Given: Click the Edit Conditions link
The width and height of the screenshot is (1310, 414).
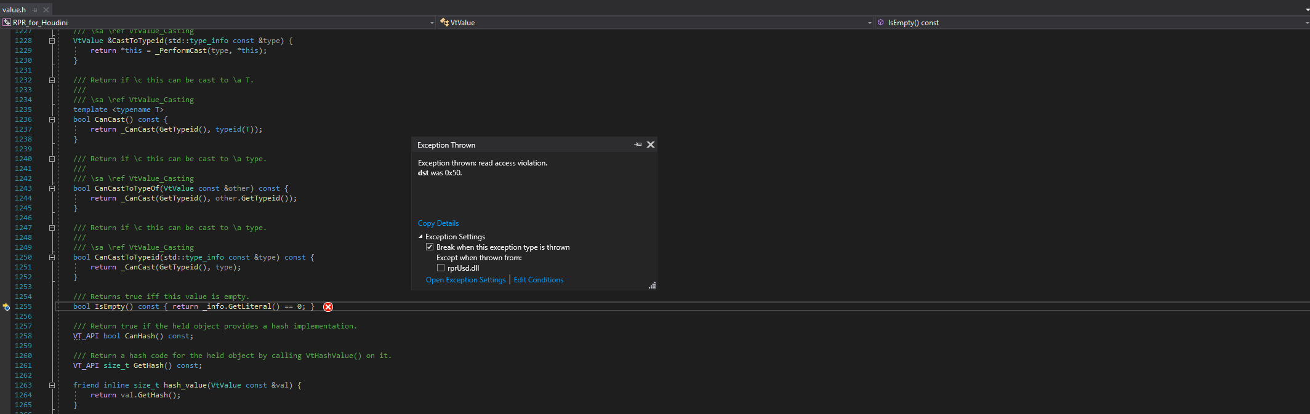Looking at the screenshot, I should (539, 280).
